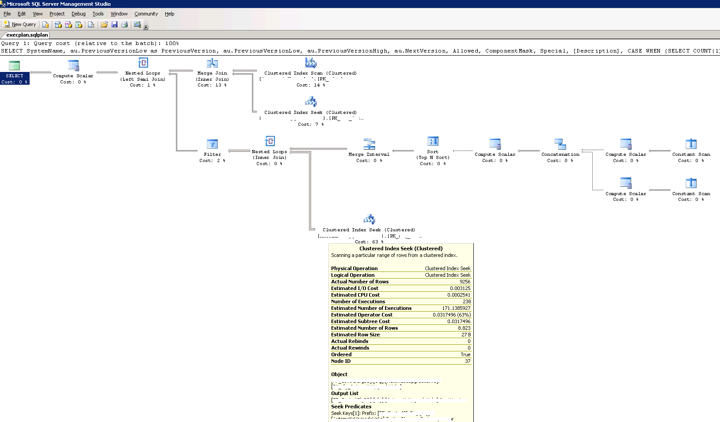Select the upper Constant Scan icon
720x422 pixels.
tap(691, 144)
